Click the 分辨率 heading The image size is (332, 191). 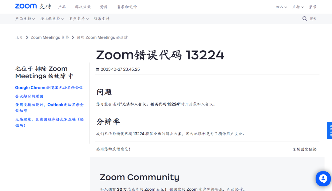(108, 122)
